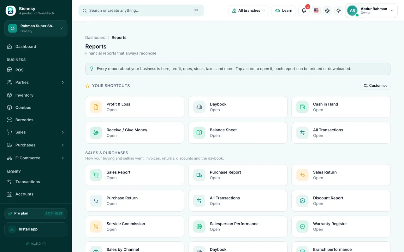
Task: Open the color palette theme icon
Action: tap(327, 11)
